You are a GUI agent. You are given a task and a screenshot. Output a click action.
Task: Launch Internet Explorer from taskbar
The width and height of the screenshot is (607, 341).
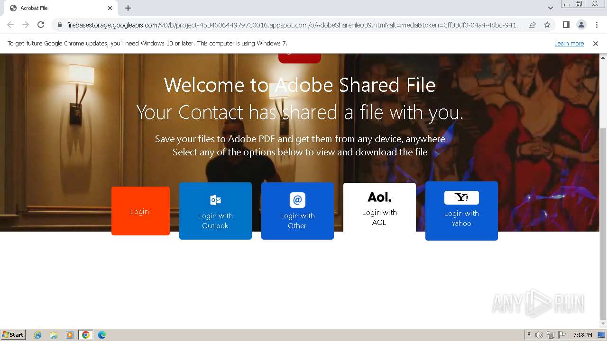pos(38,335)
